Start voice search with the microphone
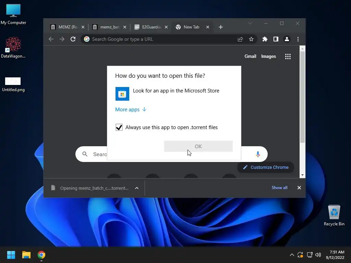 click(x=258, y=154)
